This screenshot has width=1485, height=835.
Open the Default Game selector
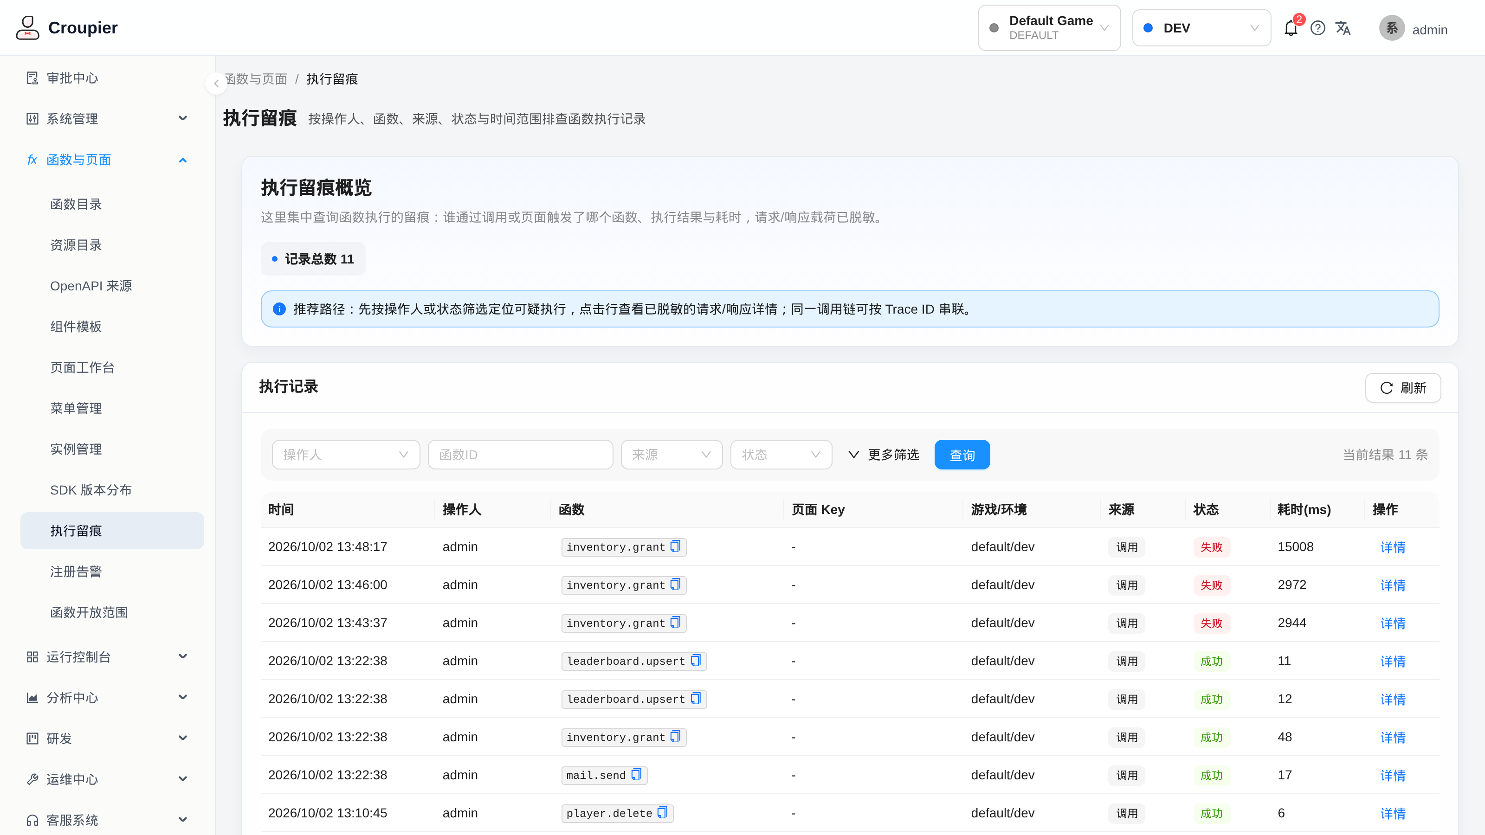[1049, 28]
